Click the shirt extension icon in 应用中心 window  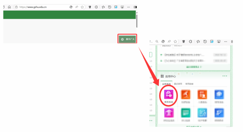(184, 41)
